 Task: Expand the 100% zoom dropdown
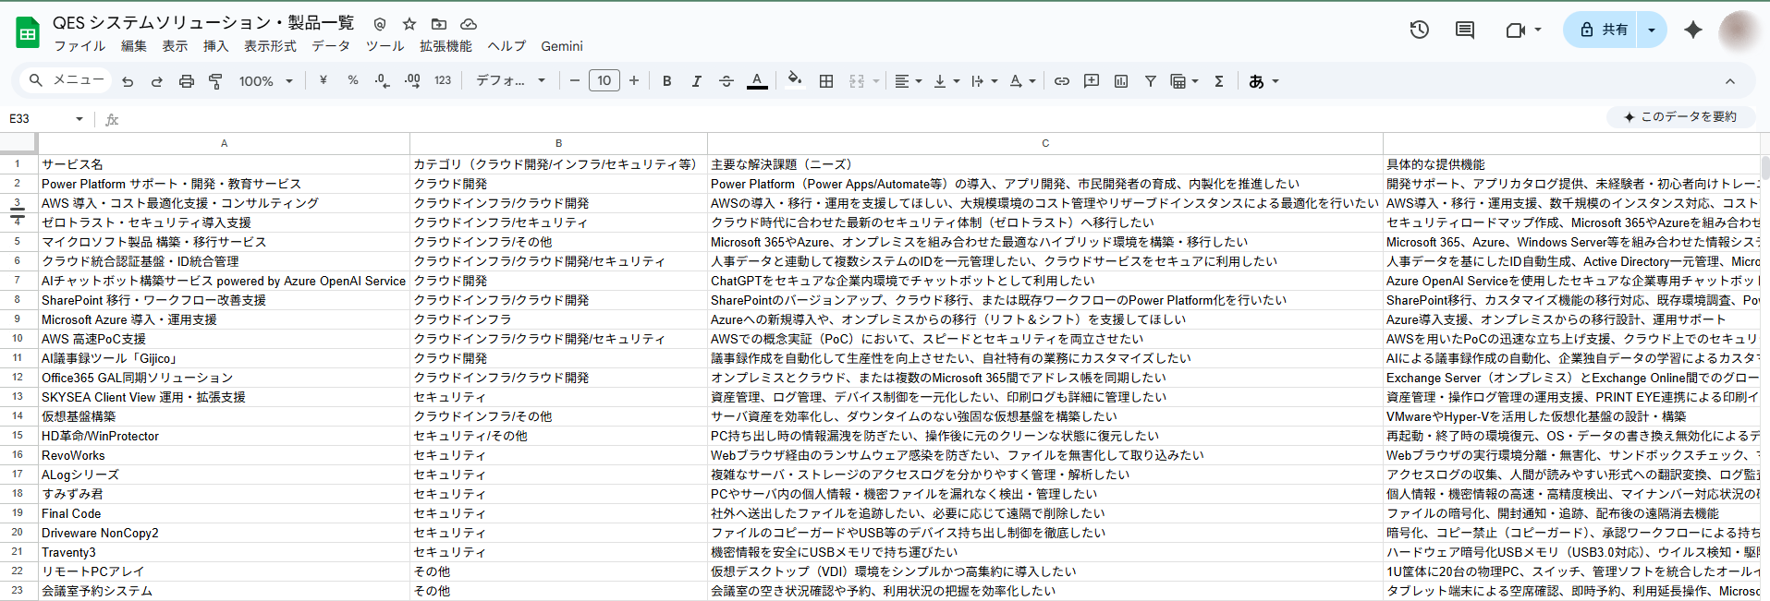(265, 81)
